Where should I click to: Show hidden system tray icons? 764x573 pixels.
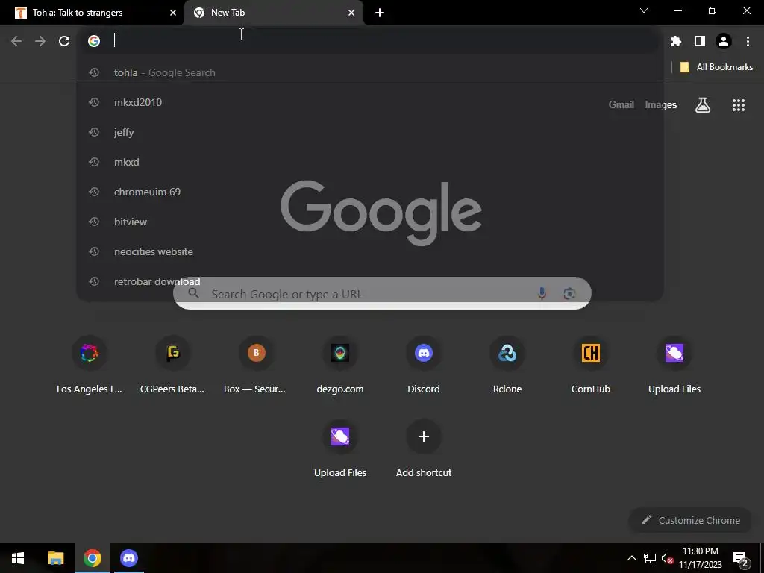point(631,558)
